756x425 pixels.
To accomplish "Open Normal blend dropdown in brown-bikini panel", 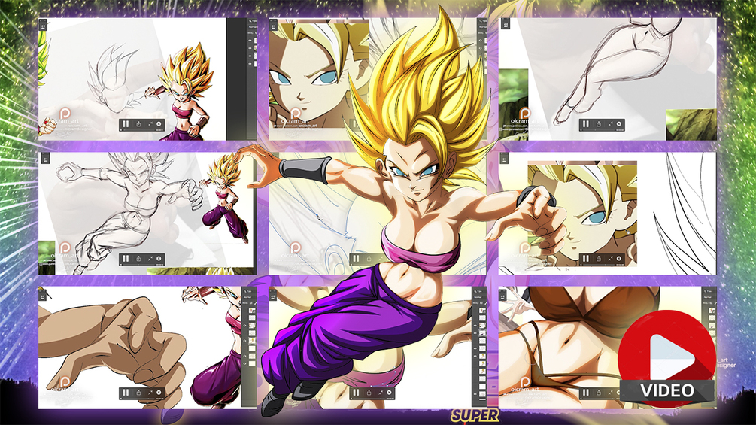I will [x=709, y=297].
